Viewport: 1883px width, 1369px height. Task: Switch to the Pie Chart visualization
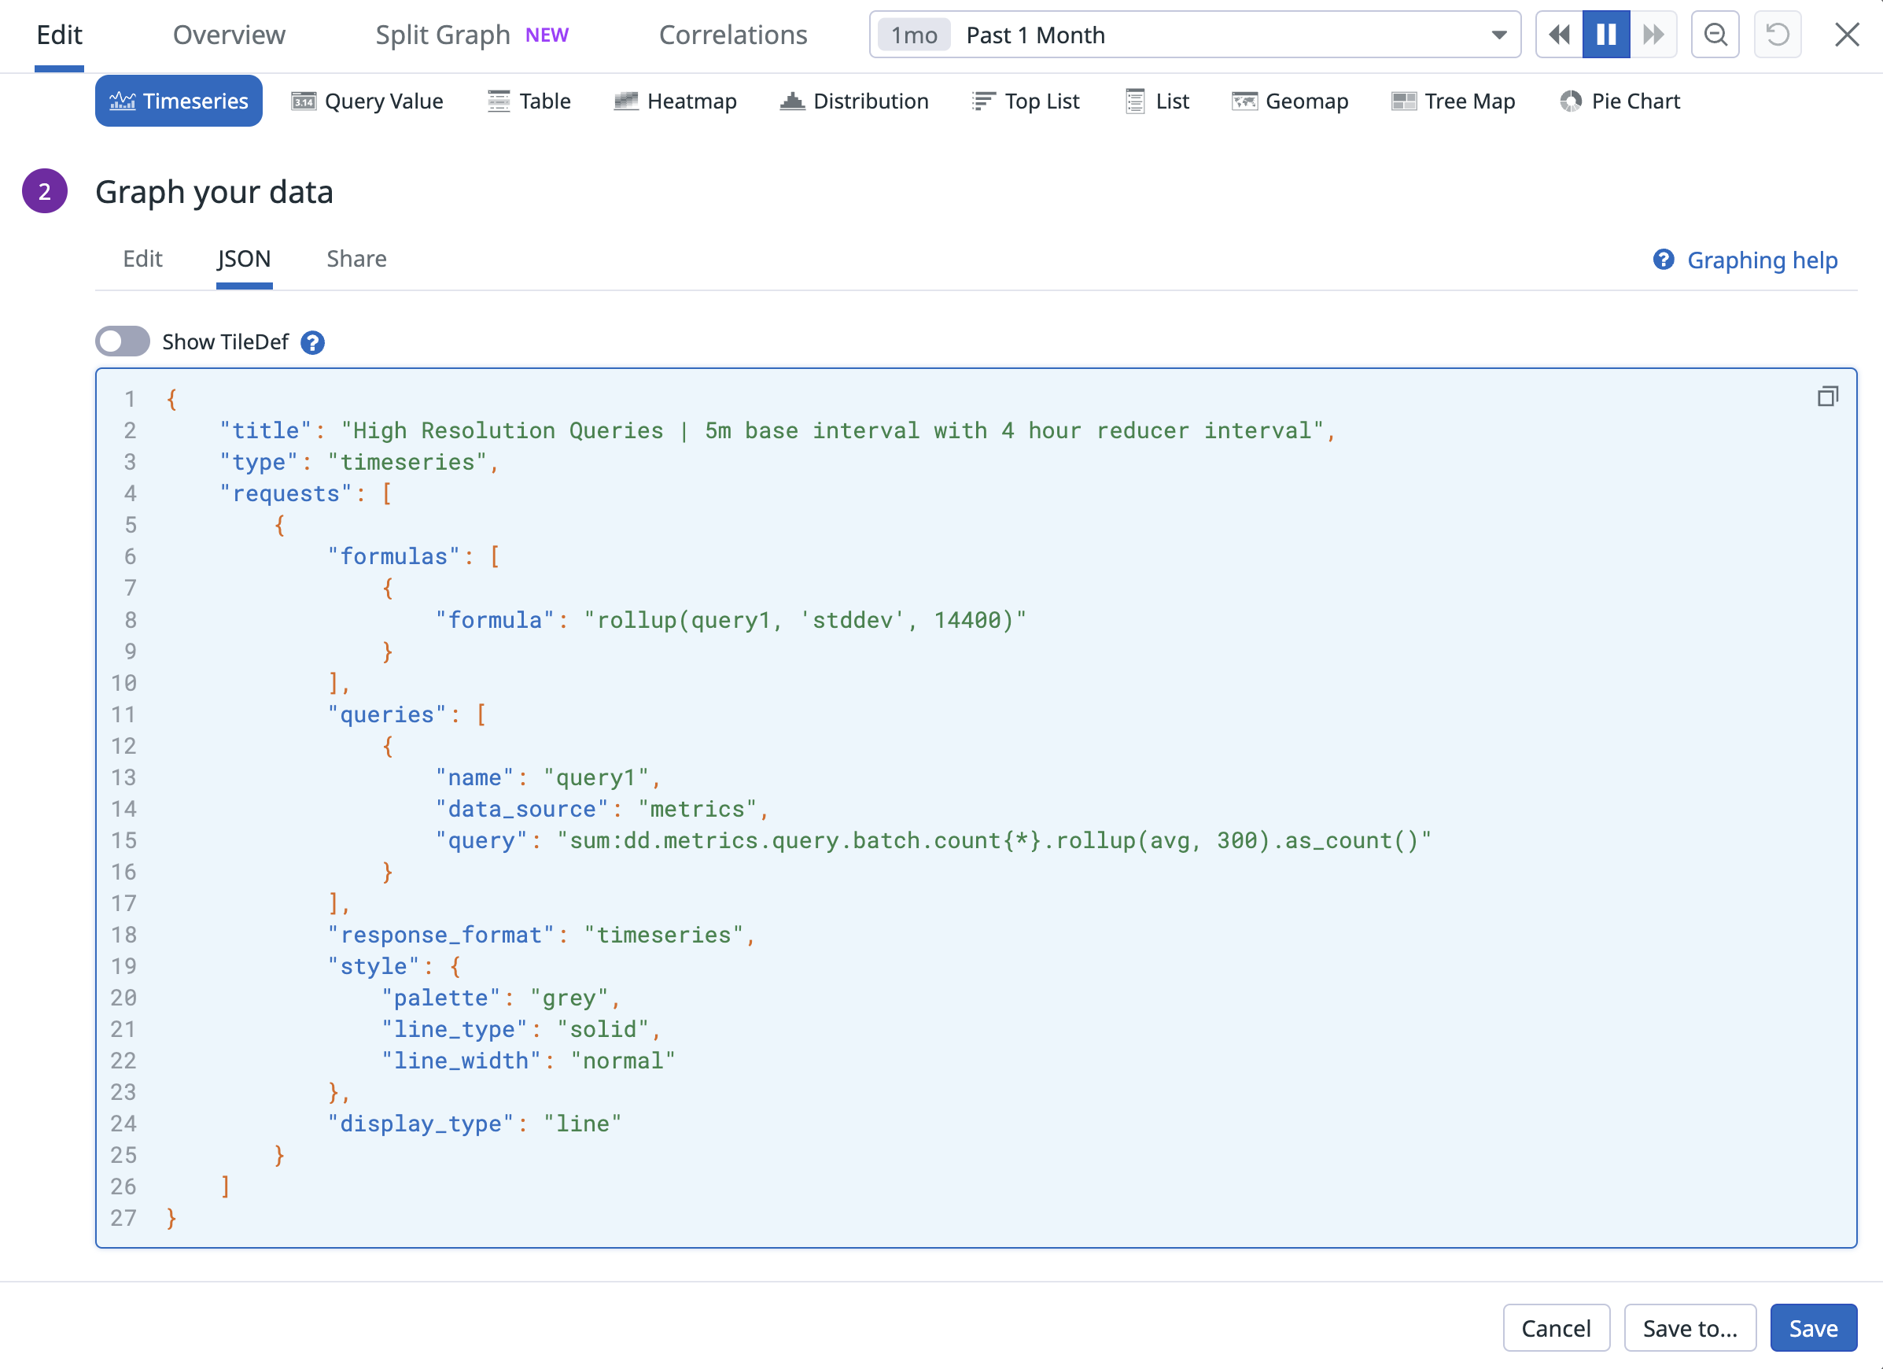(1618, 101)
